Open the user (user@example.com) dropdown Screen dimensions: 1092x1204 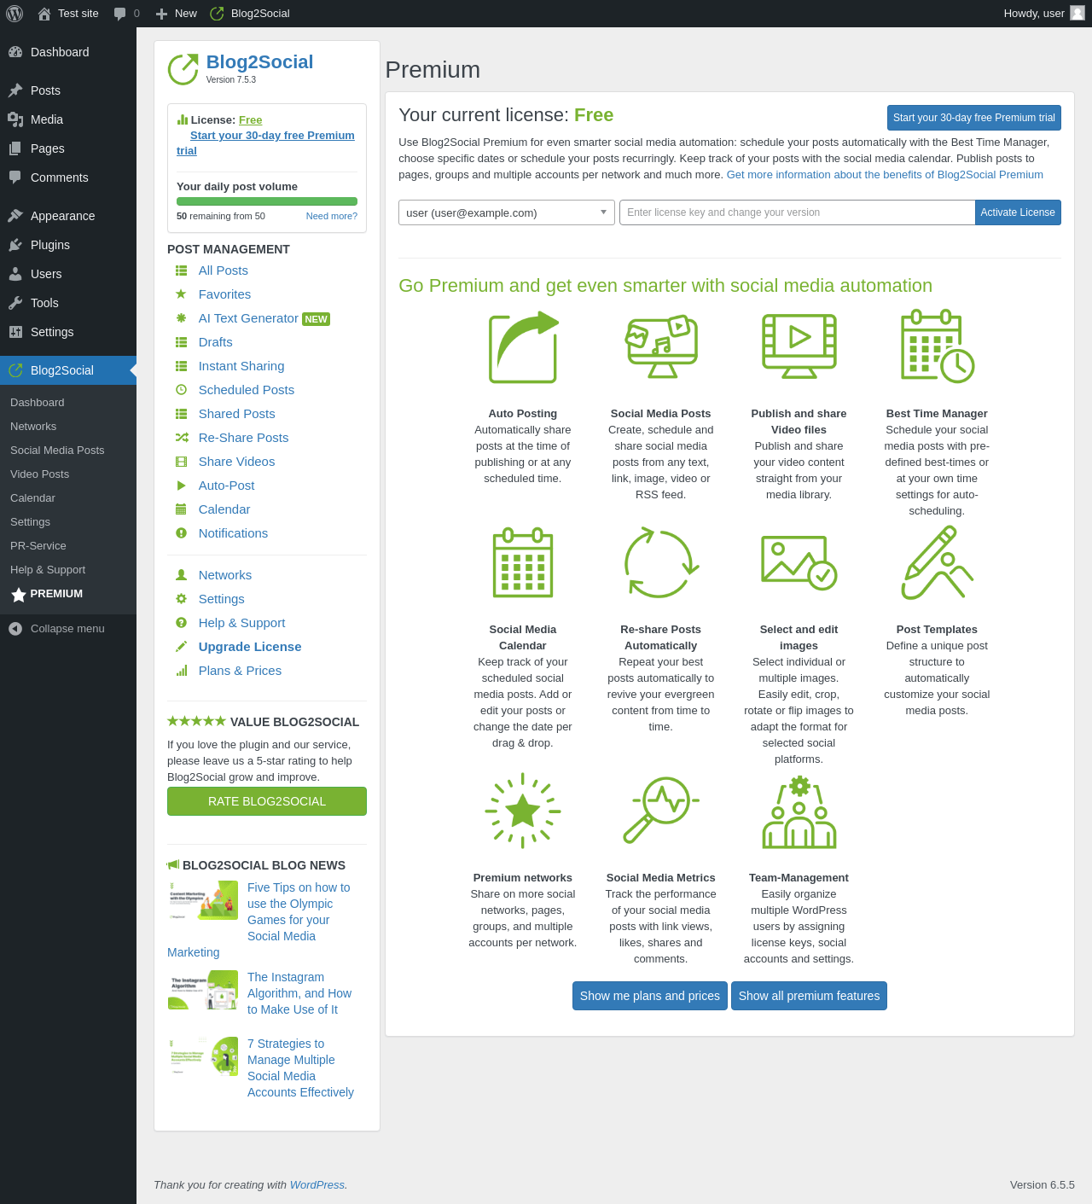(x=507, y=212)
